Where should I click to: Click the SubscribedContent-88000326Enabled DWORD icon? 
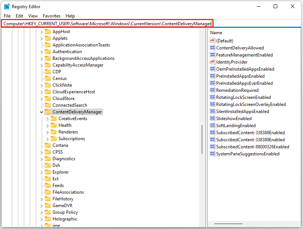pos(212,146)
